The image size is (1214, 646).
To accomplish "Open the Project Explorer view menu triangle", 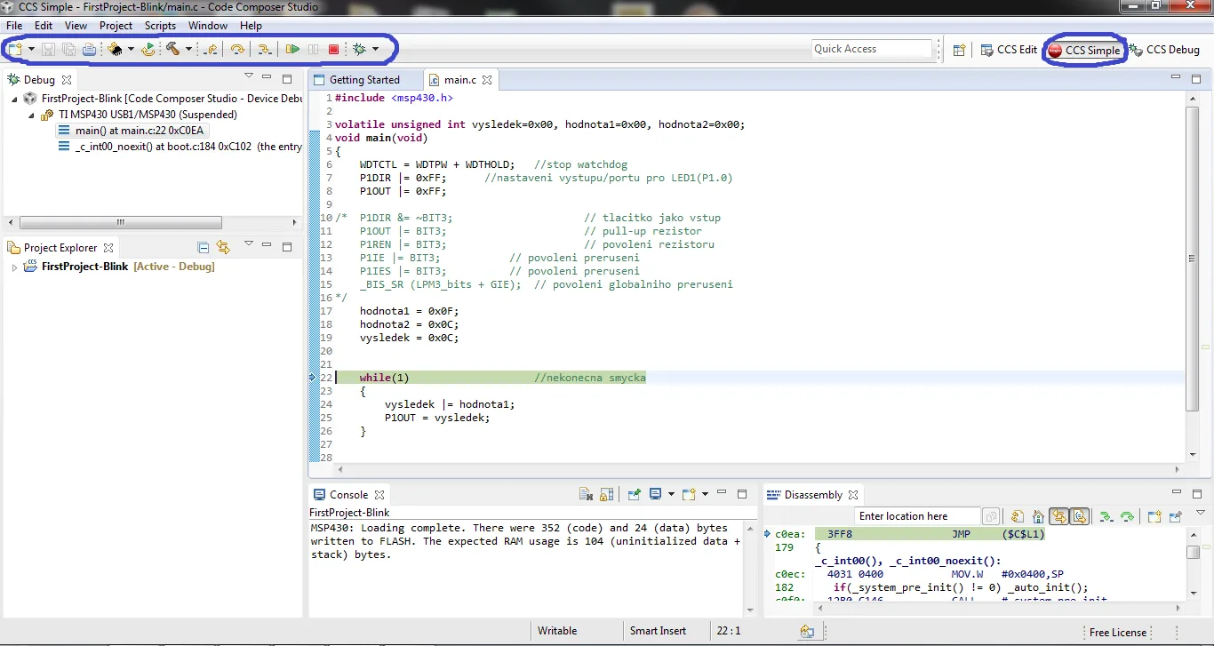I will [249, 244].
